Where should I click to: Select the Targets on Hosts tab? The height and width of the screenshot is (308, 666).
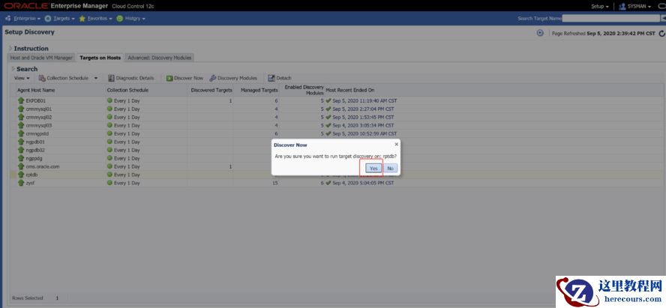coord(100,58)
